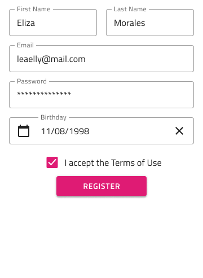Place cursor in the 'Morales' text
This screenshot has height=278, width=203.
tap(130, 23)
